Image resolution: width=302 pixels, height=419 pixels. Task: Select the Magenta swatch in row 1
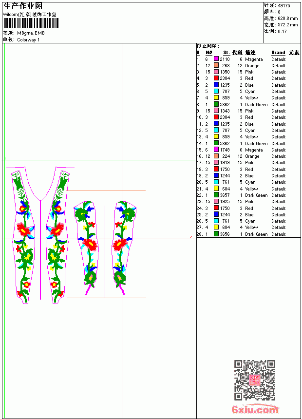216,59
